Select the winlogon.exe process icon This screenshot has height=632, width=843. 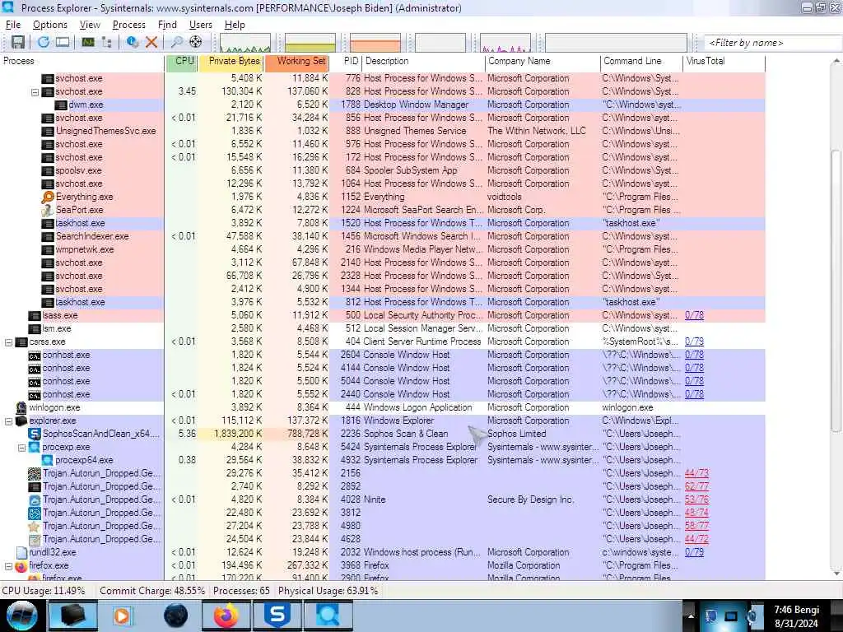point(21,408)
